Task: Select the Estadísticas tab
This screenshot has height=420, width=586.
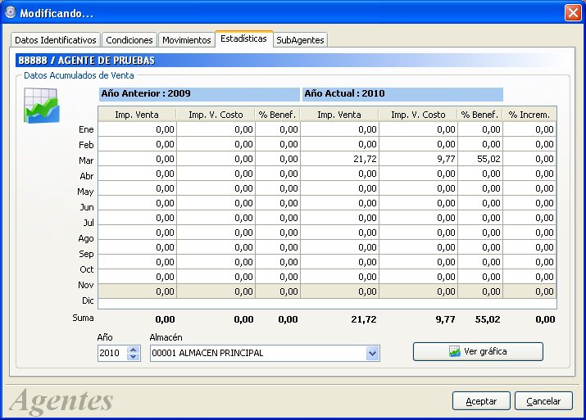Action: 243,38
